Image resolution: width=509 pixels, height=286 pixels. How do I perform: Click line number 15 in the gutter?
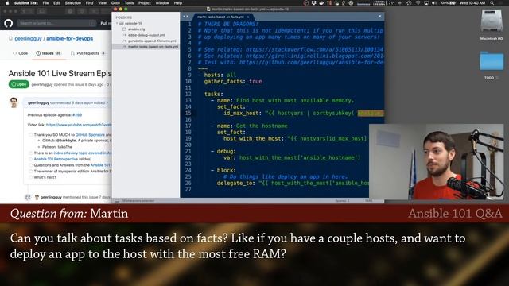[x=188, y=113]
